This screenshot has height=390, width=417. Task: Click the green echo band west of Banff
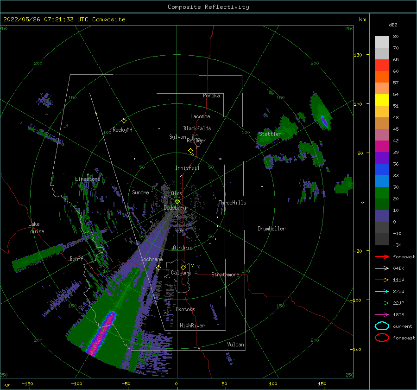coord(38,258)
